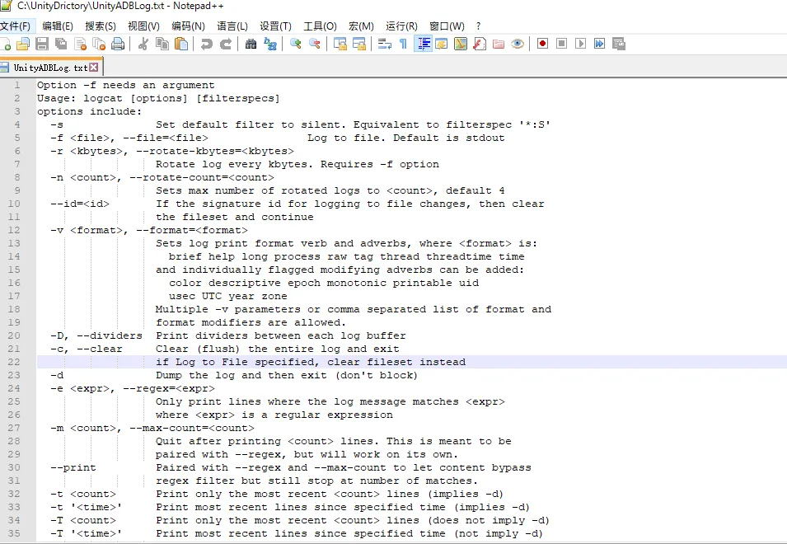The image size is (787, 544).
Task: Click '-D, --dividers' text
Action: [96, 335]
